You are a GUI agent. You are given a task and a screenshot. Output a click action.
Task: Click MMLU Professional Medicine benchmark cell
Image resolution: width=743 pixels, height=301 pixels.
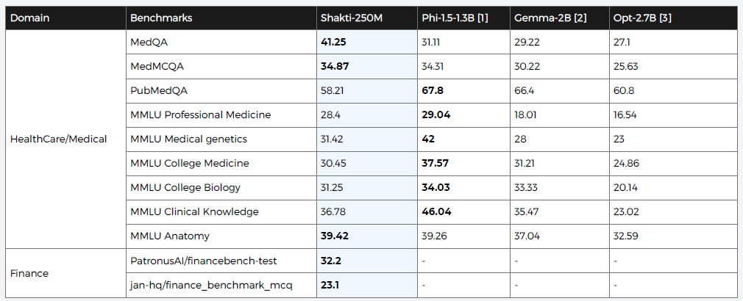[x=200, y=115]
